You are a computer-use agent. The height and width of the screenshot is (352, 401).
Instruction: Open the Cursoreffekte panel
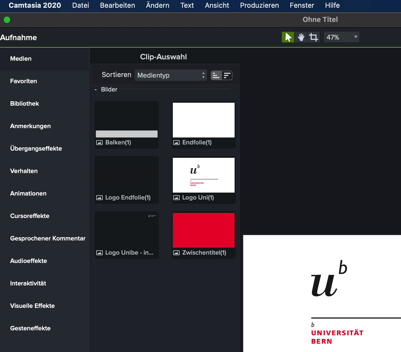point(30,216)
